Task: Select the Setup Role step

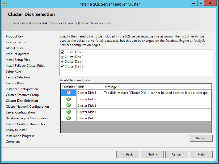Action: tap(13, 72)
